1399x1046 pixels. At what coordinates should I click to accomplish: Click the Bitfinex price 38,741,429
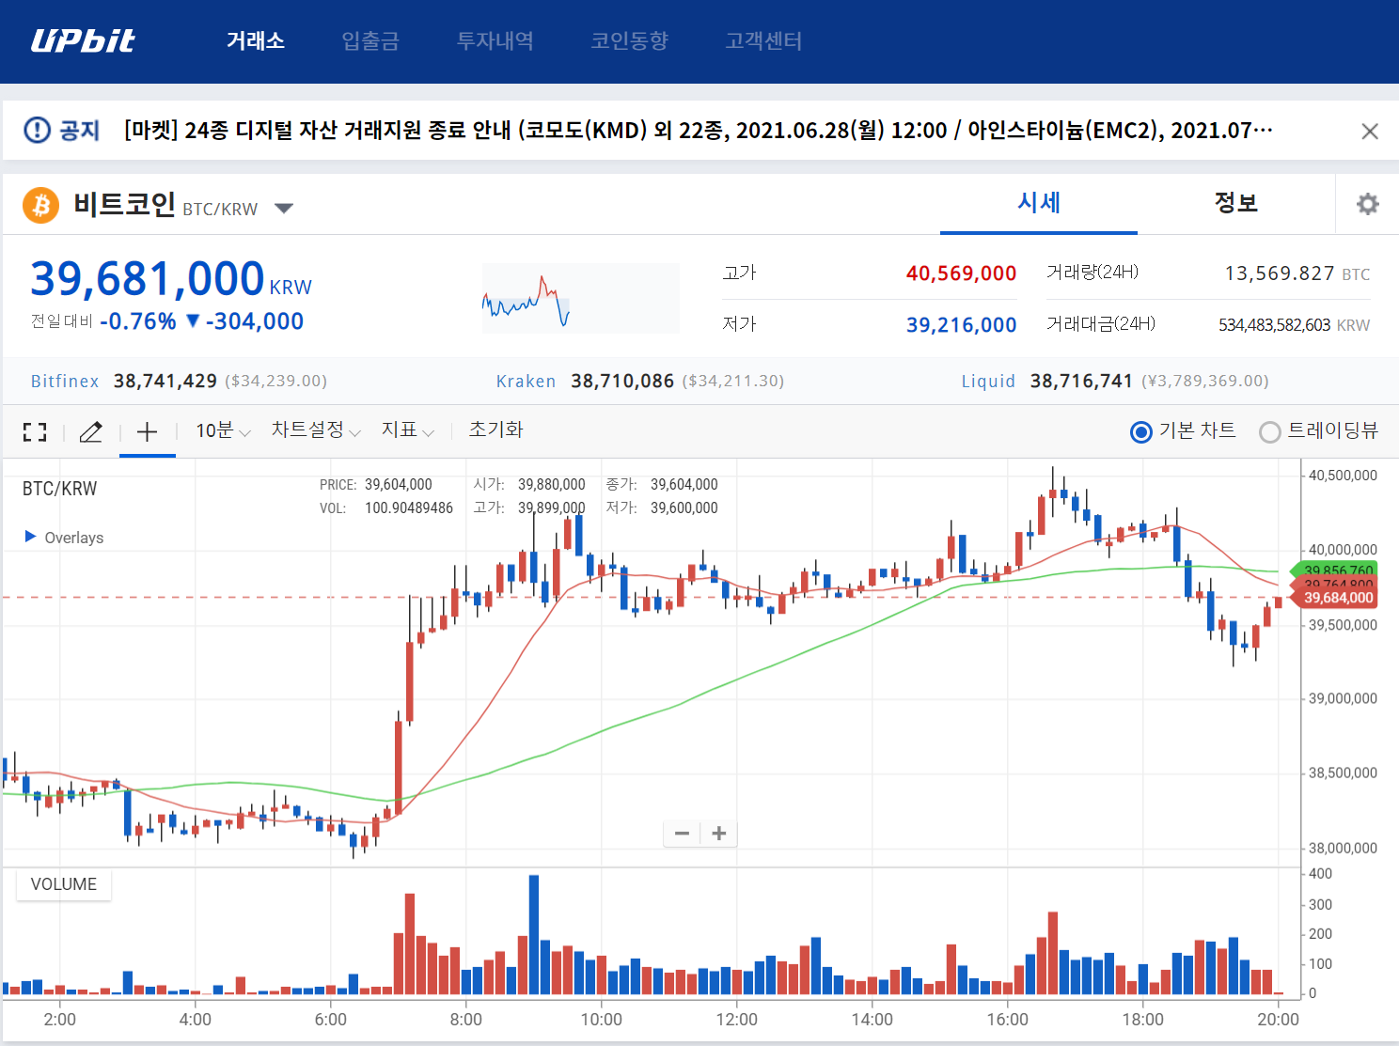pyautogui.click(x=165, y=381)
